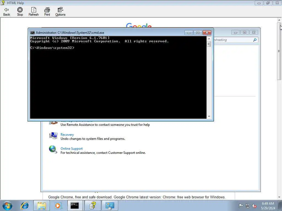Click the Back button in HTML Help
This screenshot has height=211, width=282.
click(x=7, y=12)
